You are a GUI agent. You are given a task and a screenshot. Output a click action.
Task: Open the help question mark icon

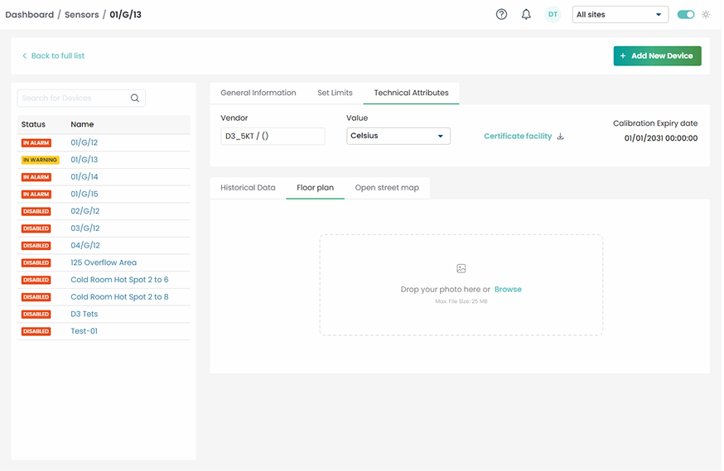[501, 14]
